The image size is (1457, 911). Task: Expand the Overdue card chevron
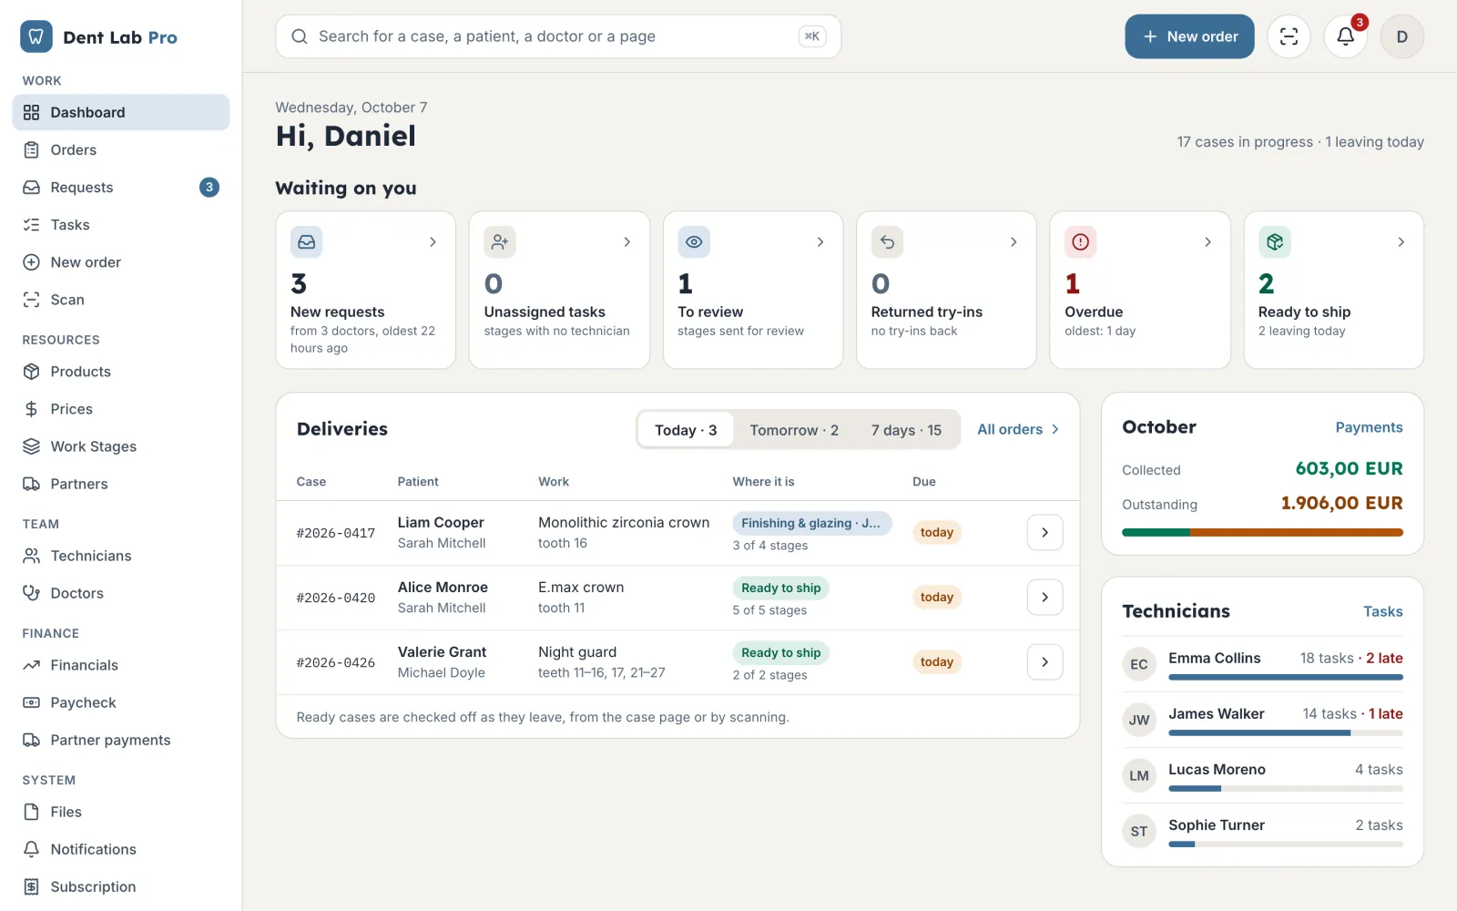[x=1207, y=241]
